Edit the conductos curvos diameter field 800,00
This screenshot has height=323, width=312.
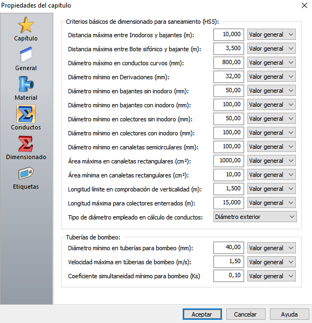228,63
